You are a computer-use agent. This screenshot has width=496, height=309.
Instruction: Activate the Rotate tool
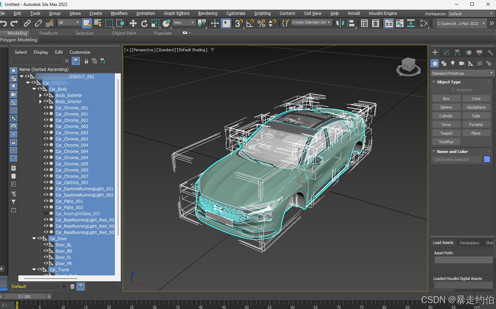pyautogui.click(x=144, y=23)
